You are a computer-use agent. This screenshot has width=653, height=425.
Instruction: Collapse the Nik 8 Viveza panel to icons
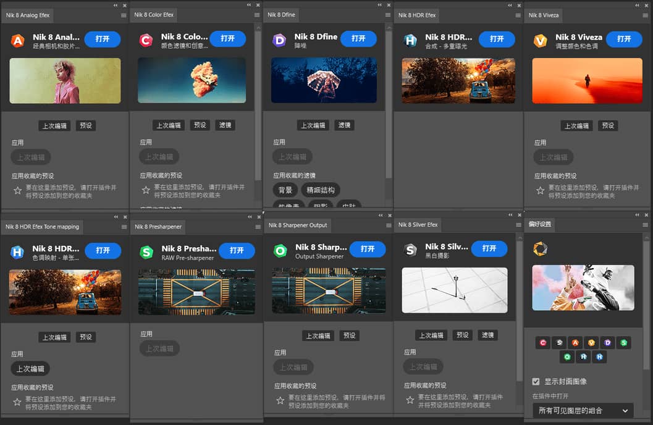637,5
